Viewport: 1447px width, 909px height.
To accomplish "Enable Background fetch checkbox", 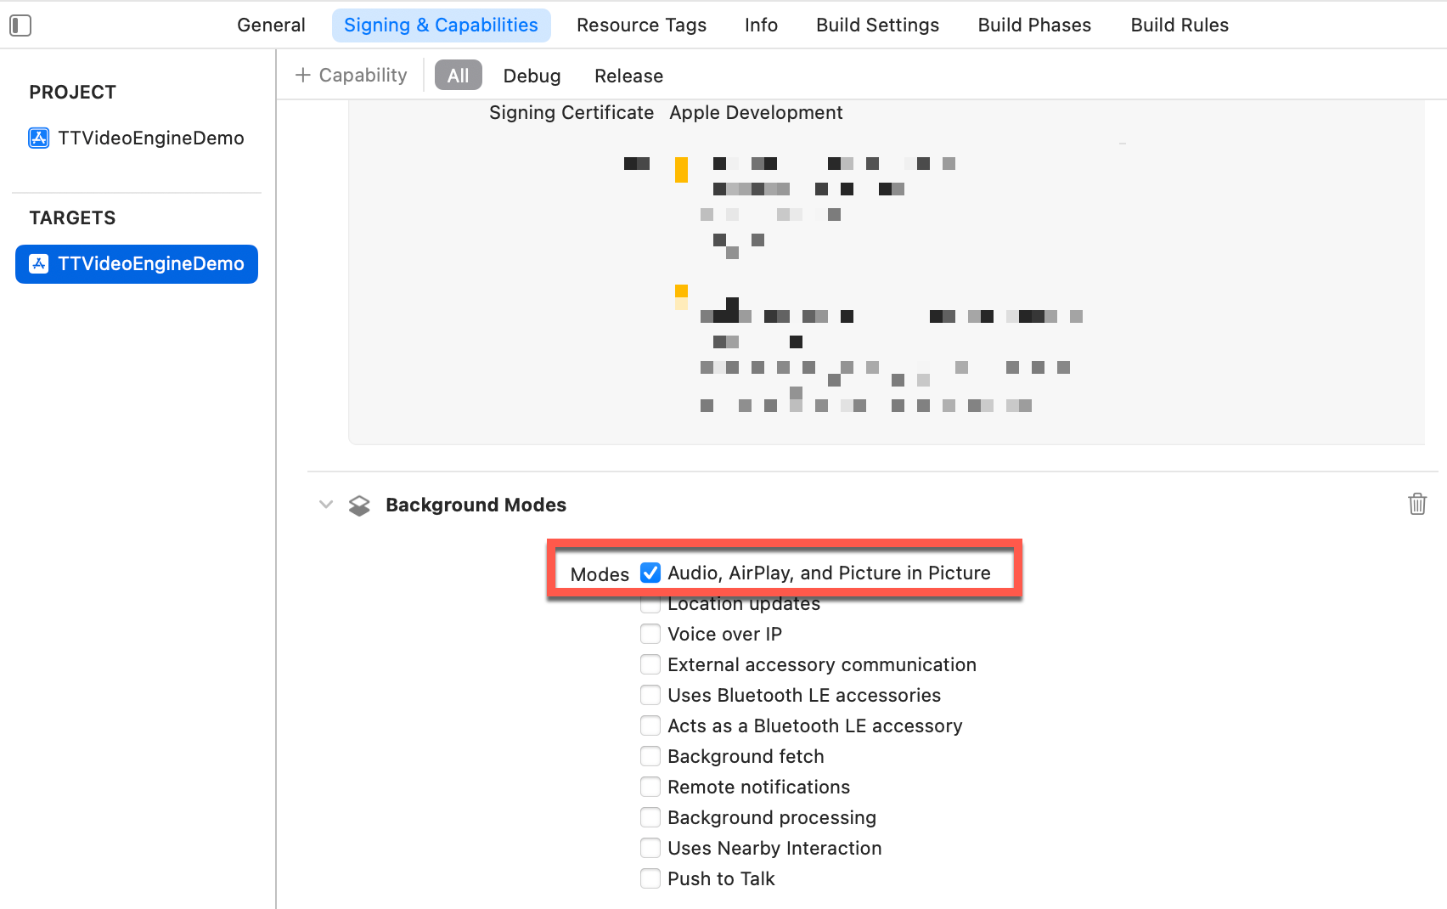I will tap(650, 756).
